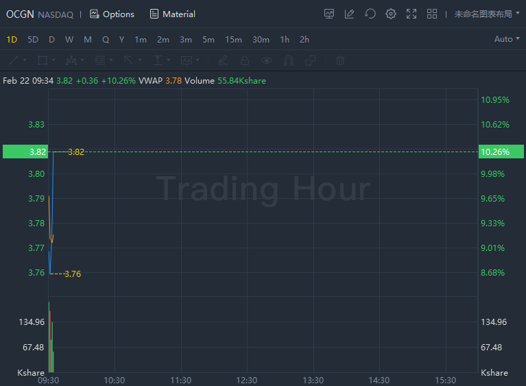526x386 pixels.
Task: Switch to 2m interval
Action: tap(163, 40)
